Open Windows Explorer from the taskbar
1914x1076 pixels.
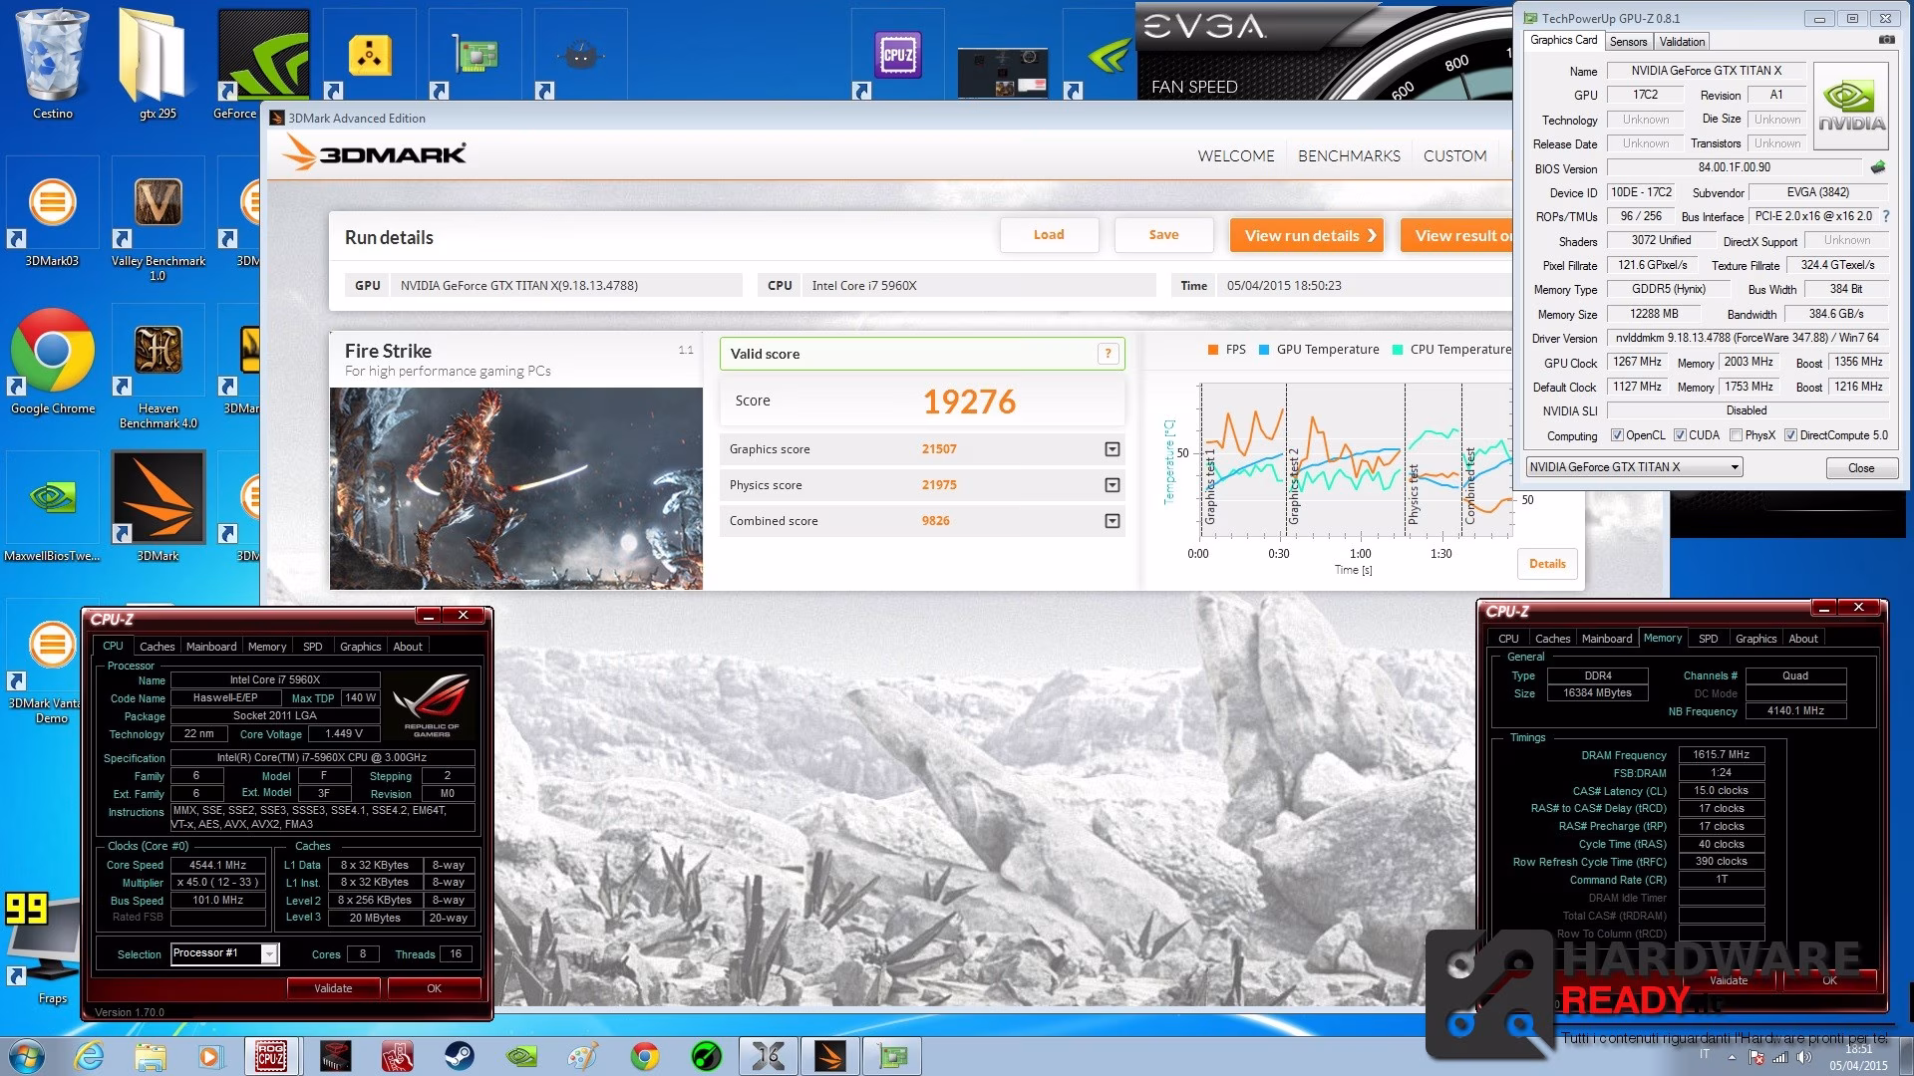tap(150, 1056)
